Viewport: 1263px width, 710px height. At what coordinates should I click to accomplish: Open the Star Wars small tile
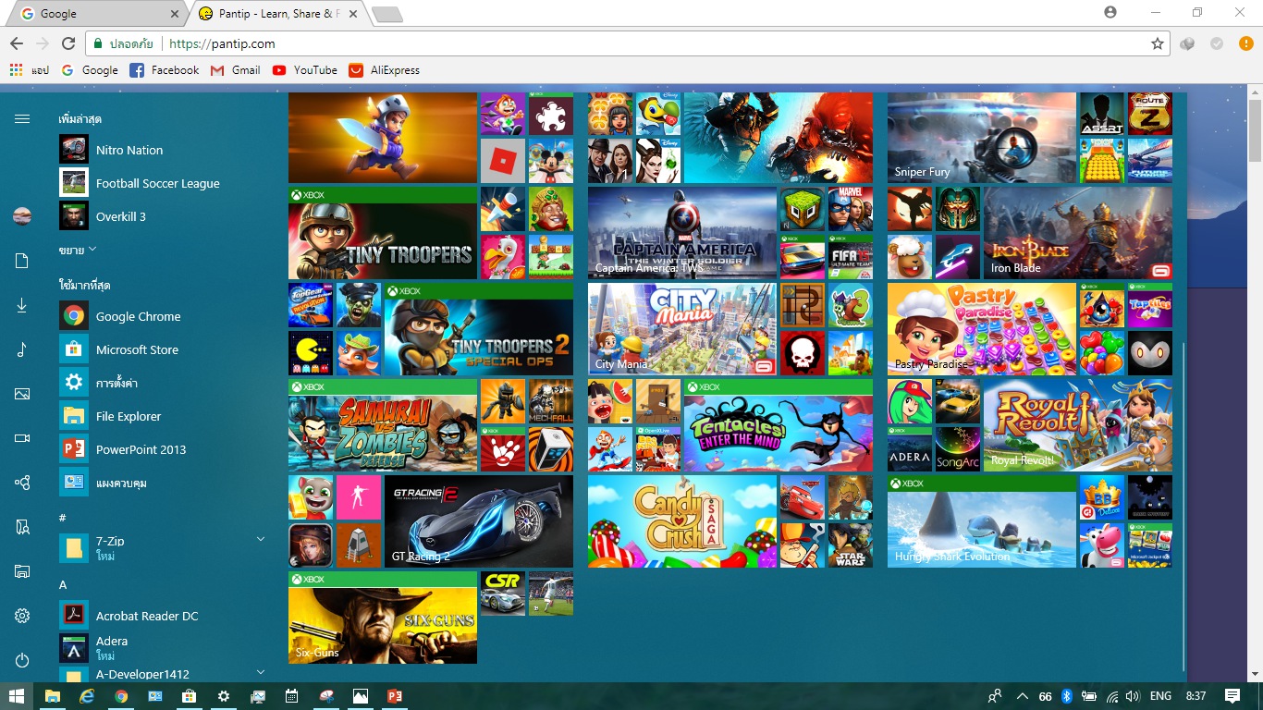pos(851,545)
